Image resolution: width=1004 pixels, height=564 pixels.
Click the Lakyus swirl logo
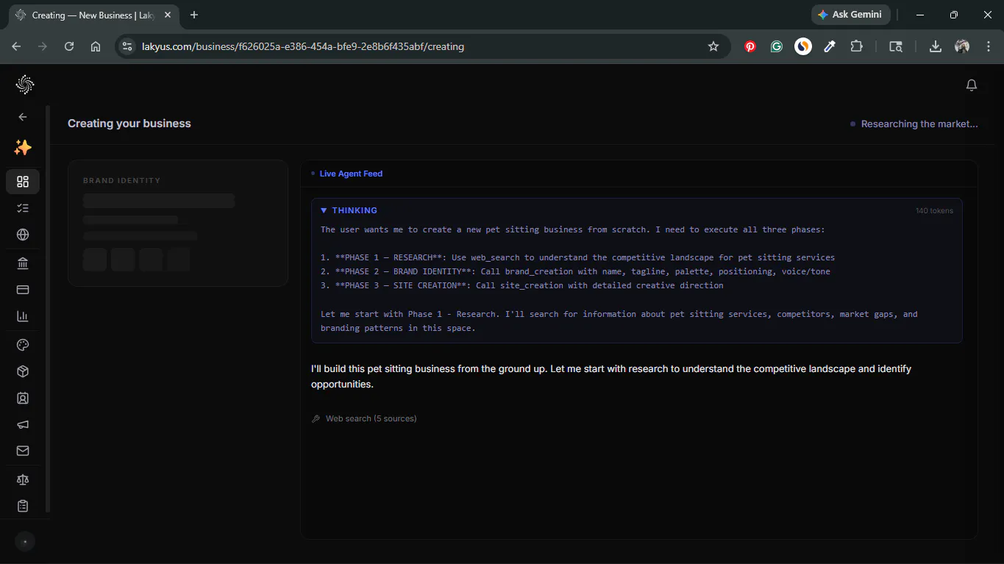[x=24, y=85]
